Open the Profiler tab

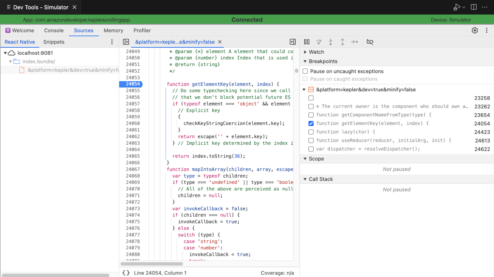[142, 30]
